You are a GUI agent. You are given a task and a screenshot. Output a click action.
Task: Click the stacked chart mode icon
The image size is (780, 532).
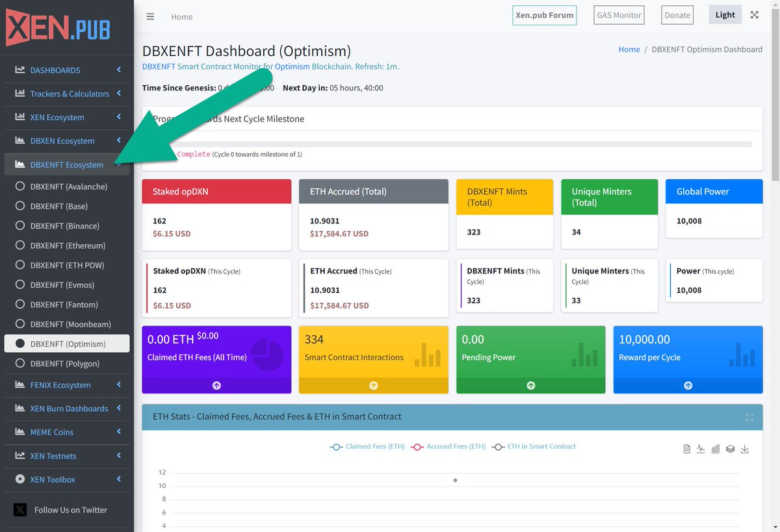point(730,449)
